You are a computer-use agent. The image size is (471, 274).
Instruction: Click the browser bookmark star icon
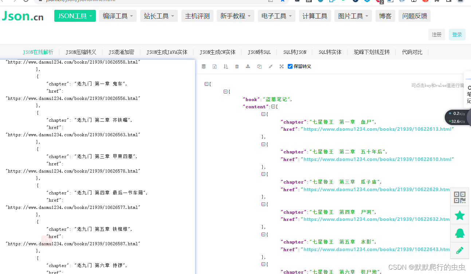pyautogui.click(x=282, y=1)
